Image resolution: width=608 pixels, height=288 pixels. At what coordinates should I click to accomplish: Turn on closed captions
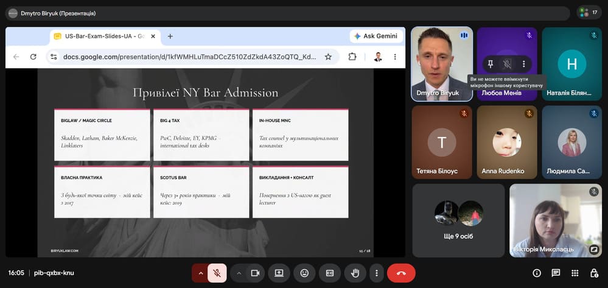pos(330,273)
